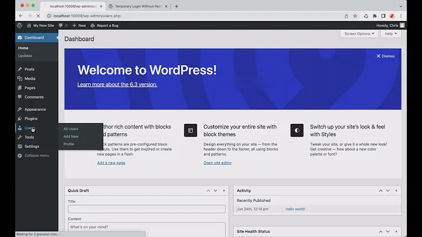Open My New Site home icon
422x237 pixels.
coord(29,25)
